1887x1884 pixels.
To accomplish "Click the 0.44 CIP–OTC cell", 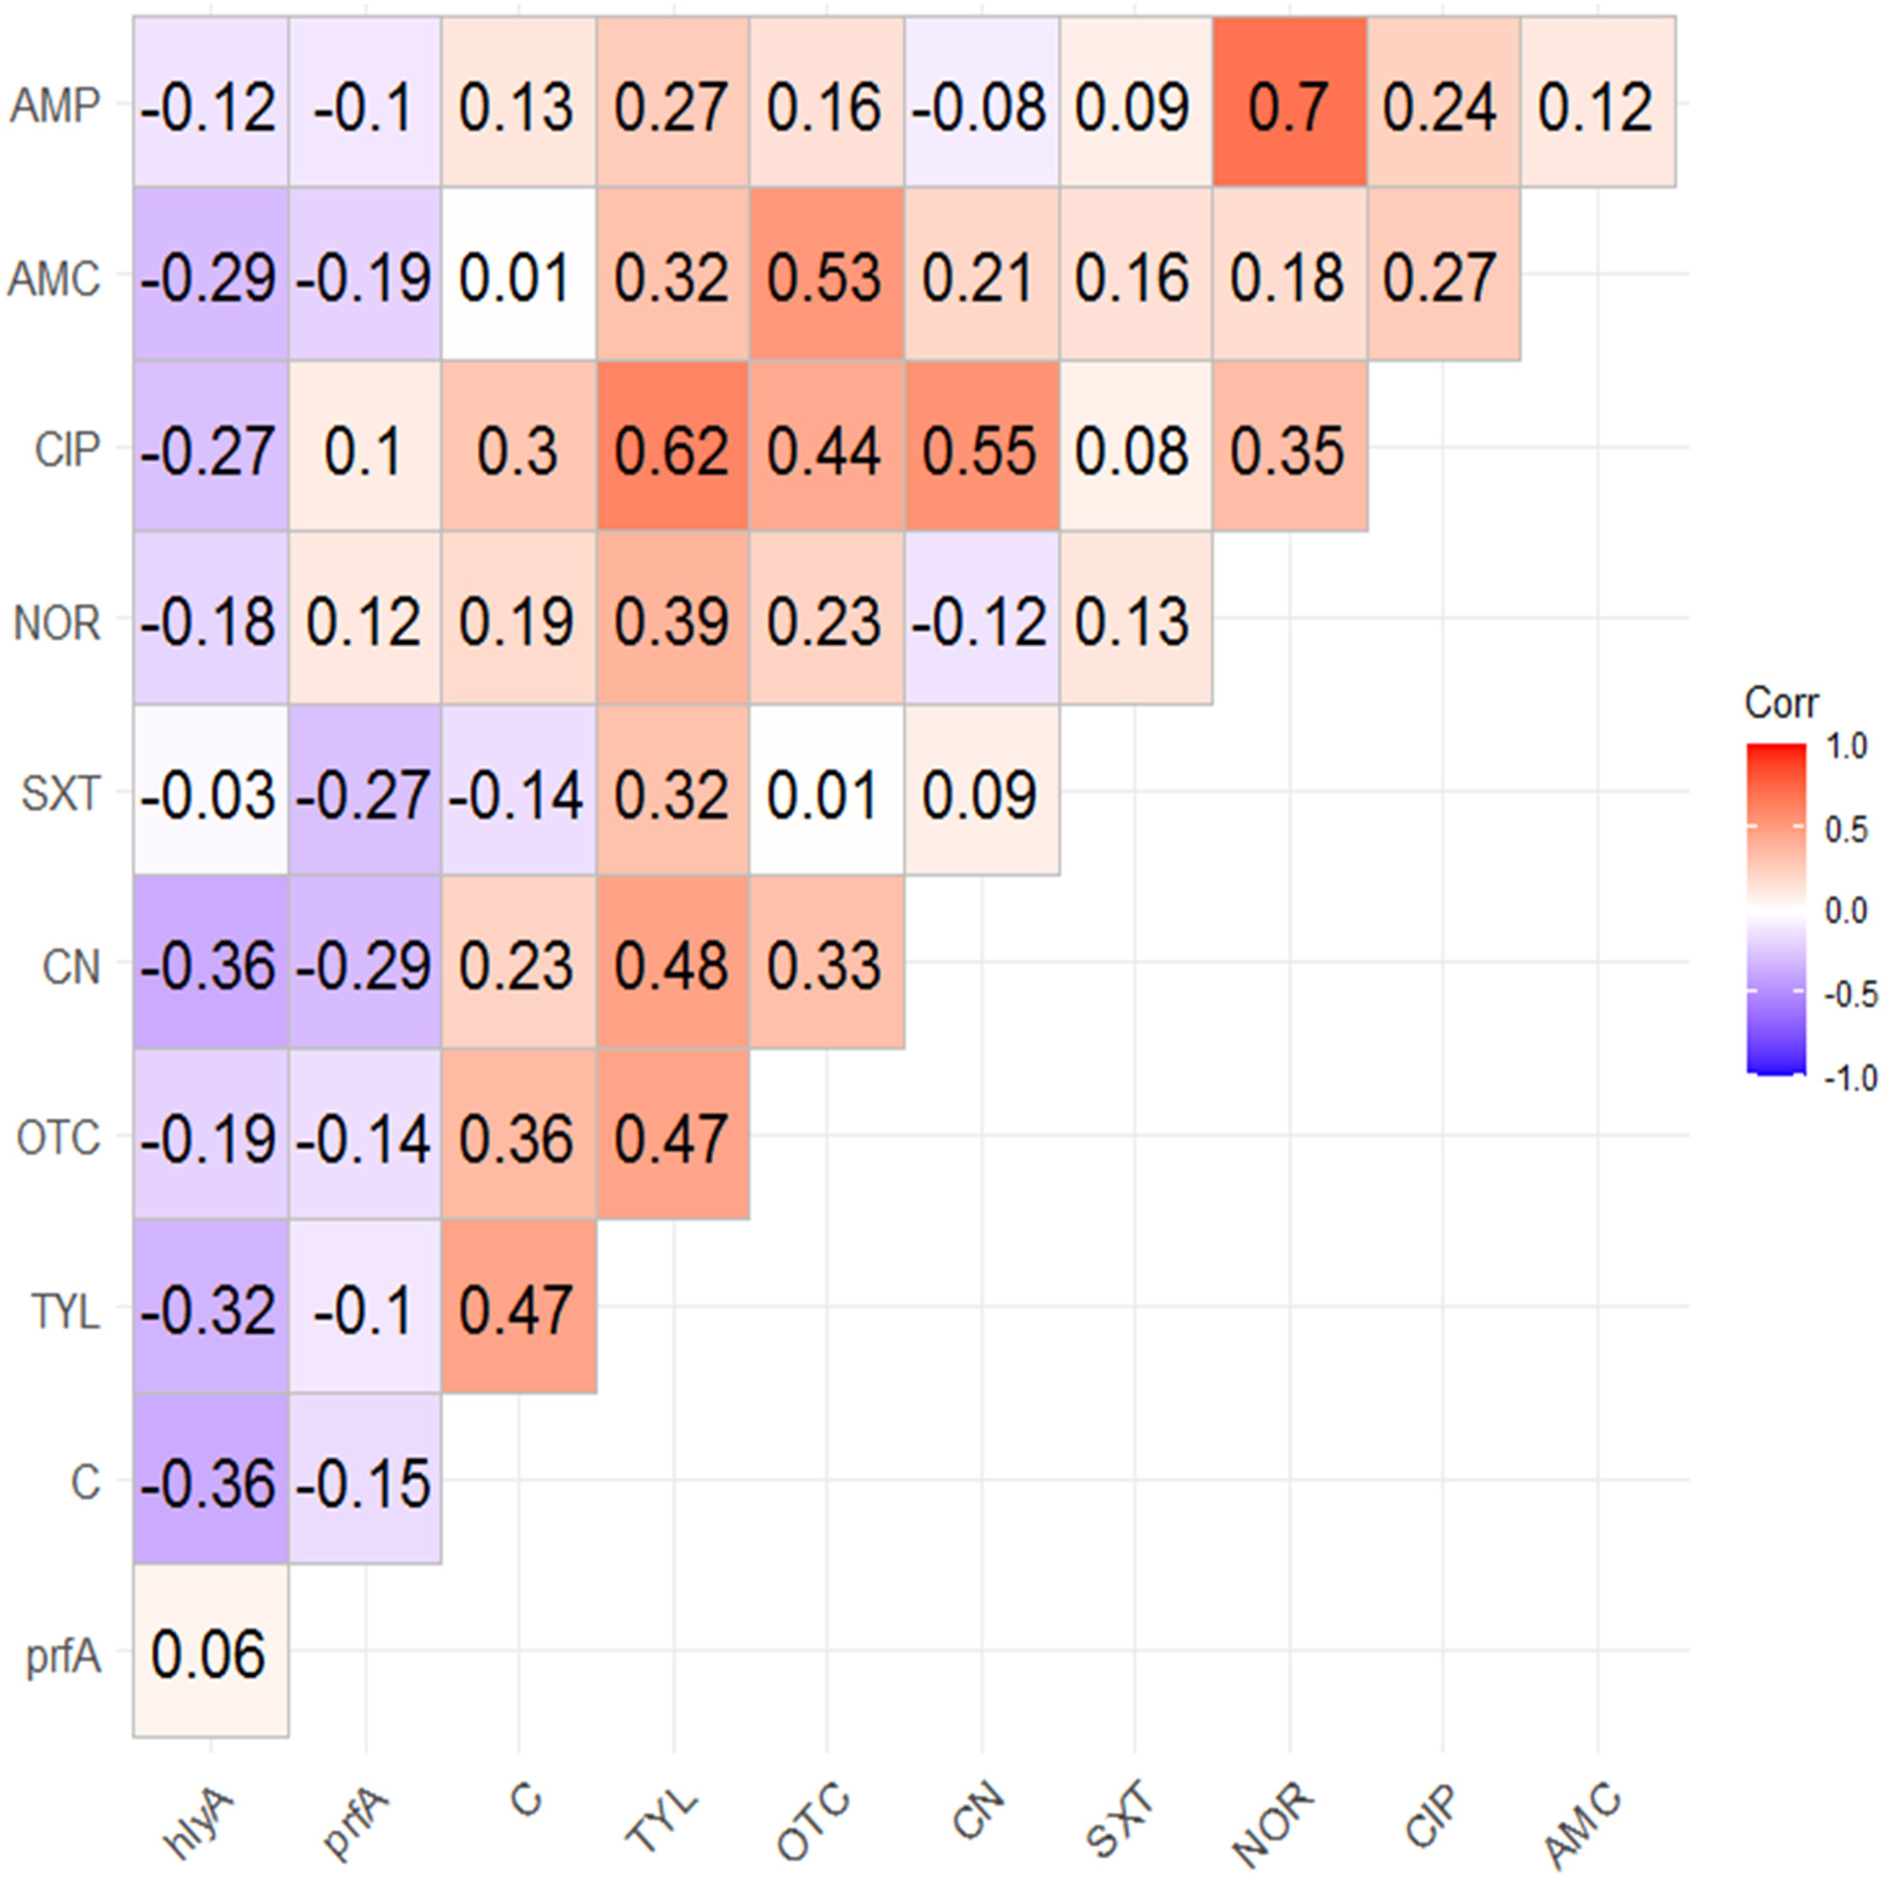I will point(825,449).
